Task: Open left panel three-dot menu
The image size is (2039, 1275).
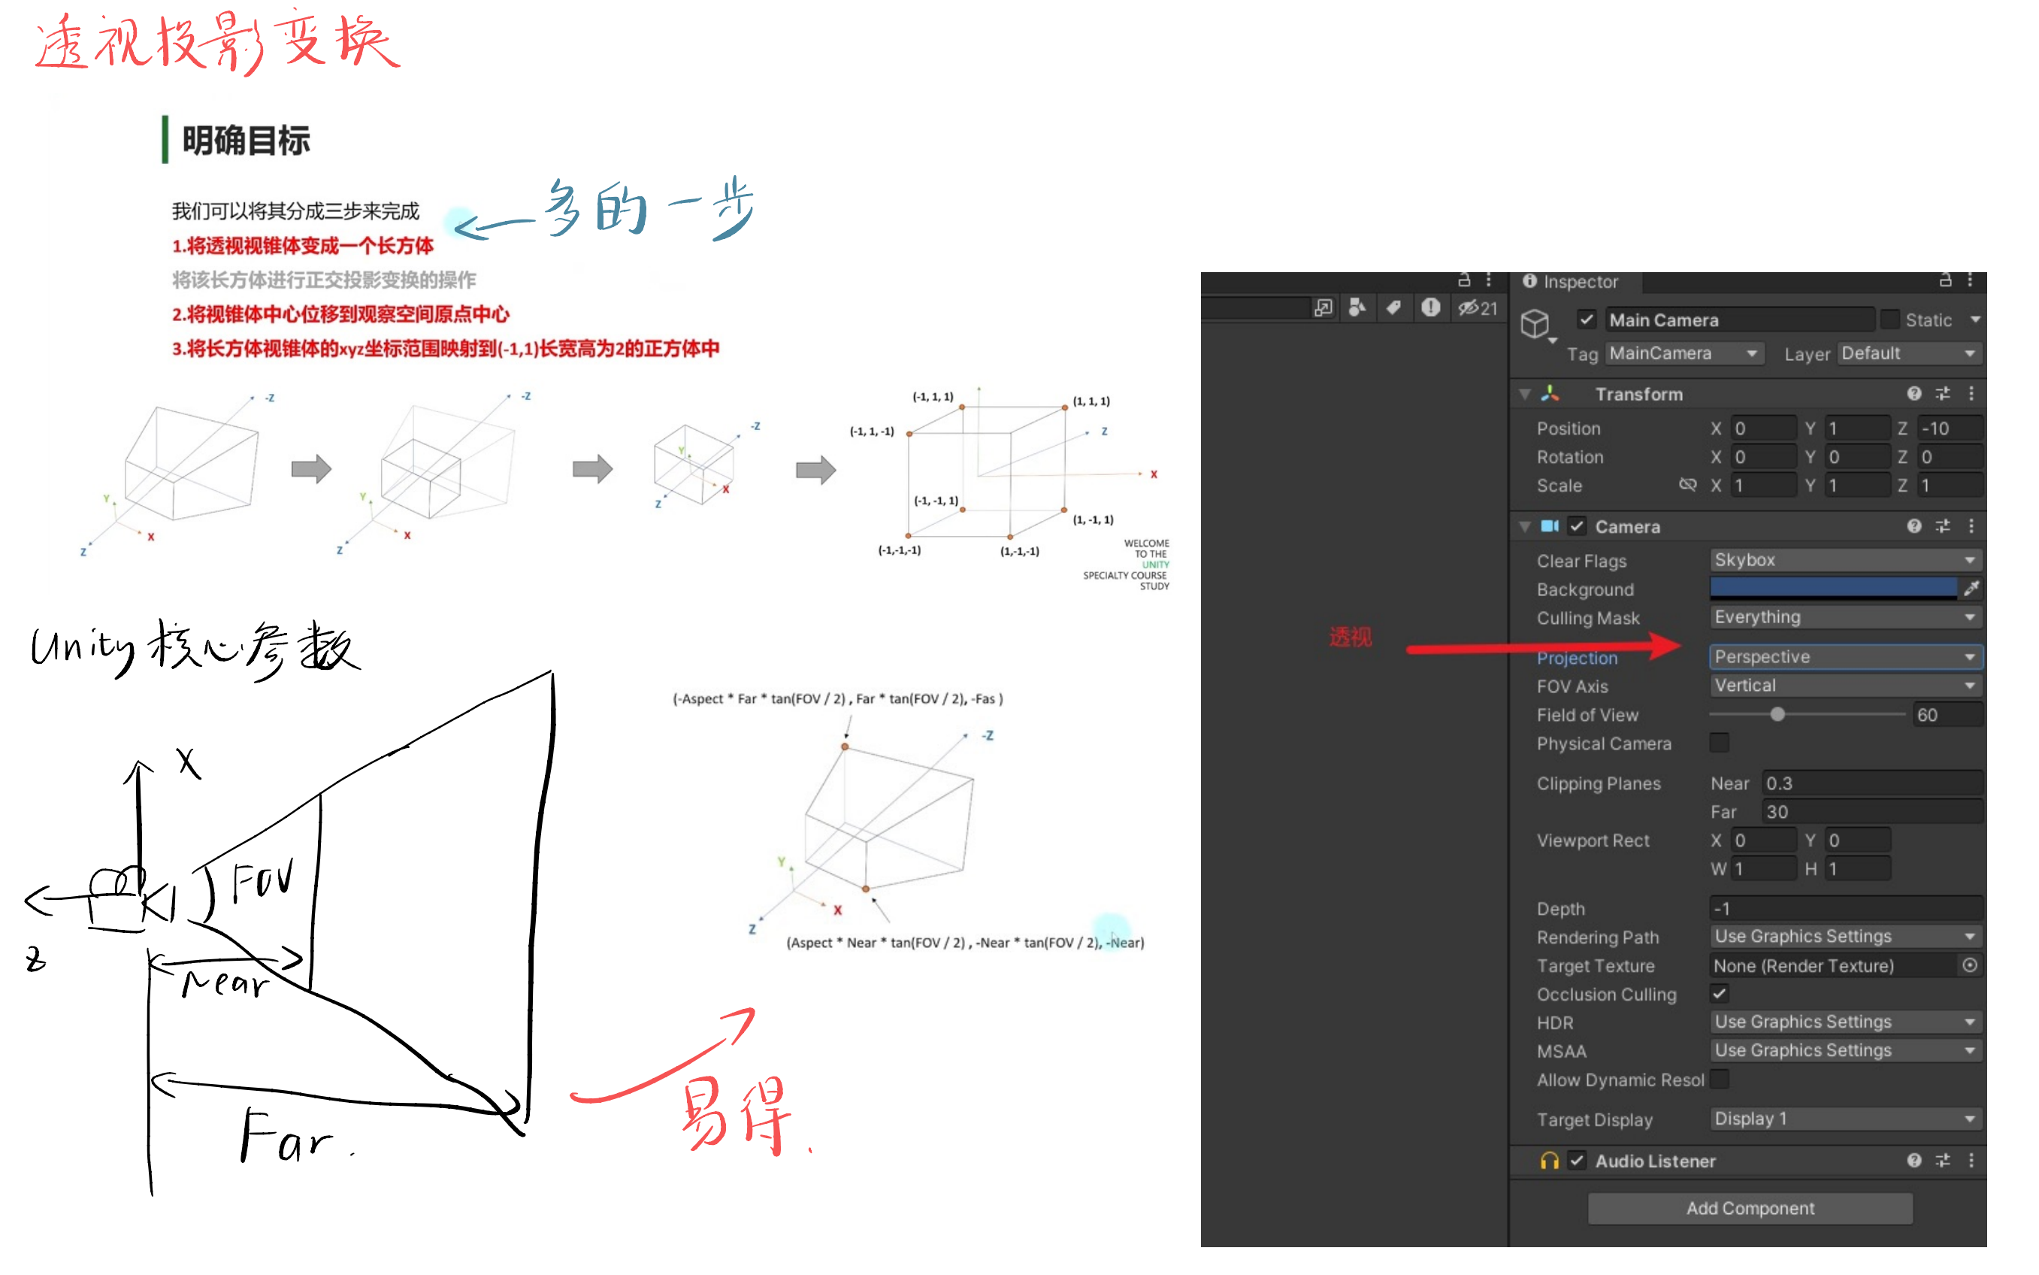Action: point(1489,280)
